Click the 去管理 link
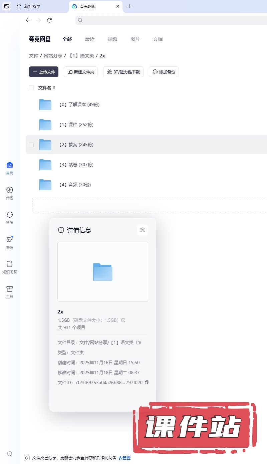Screen dimensions: 267x464 (x=124, y=458)
